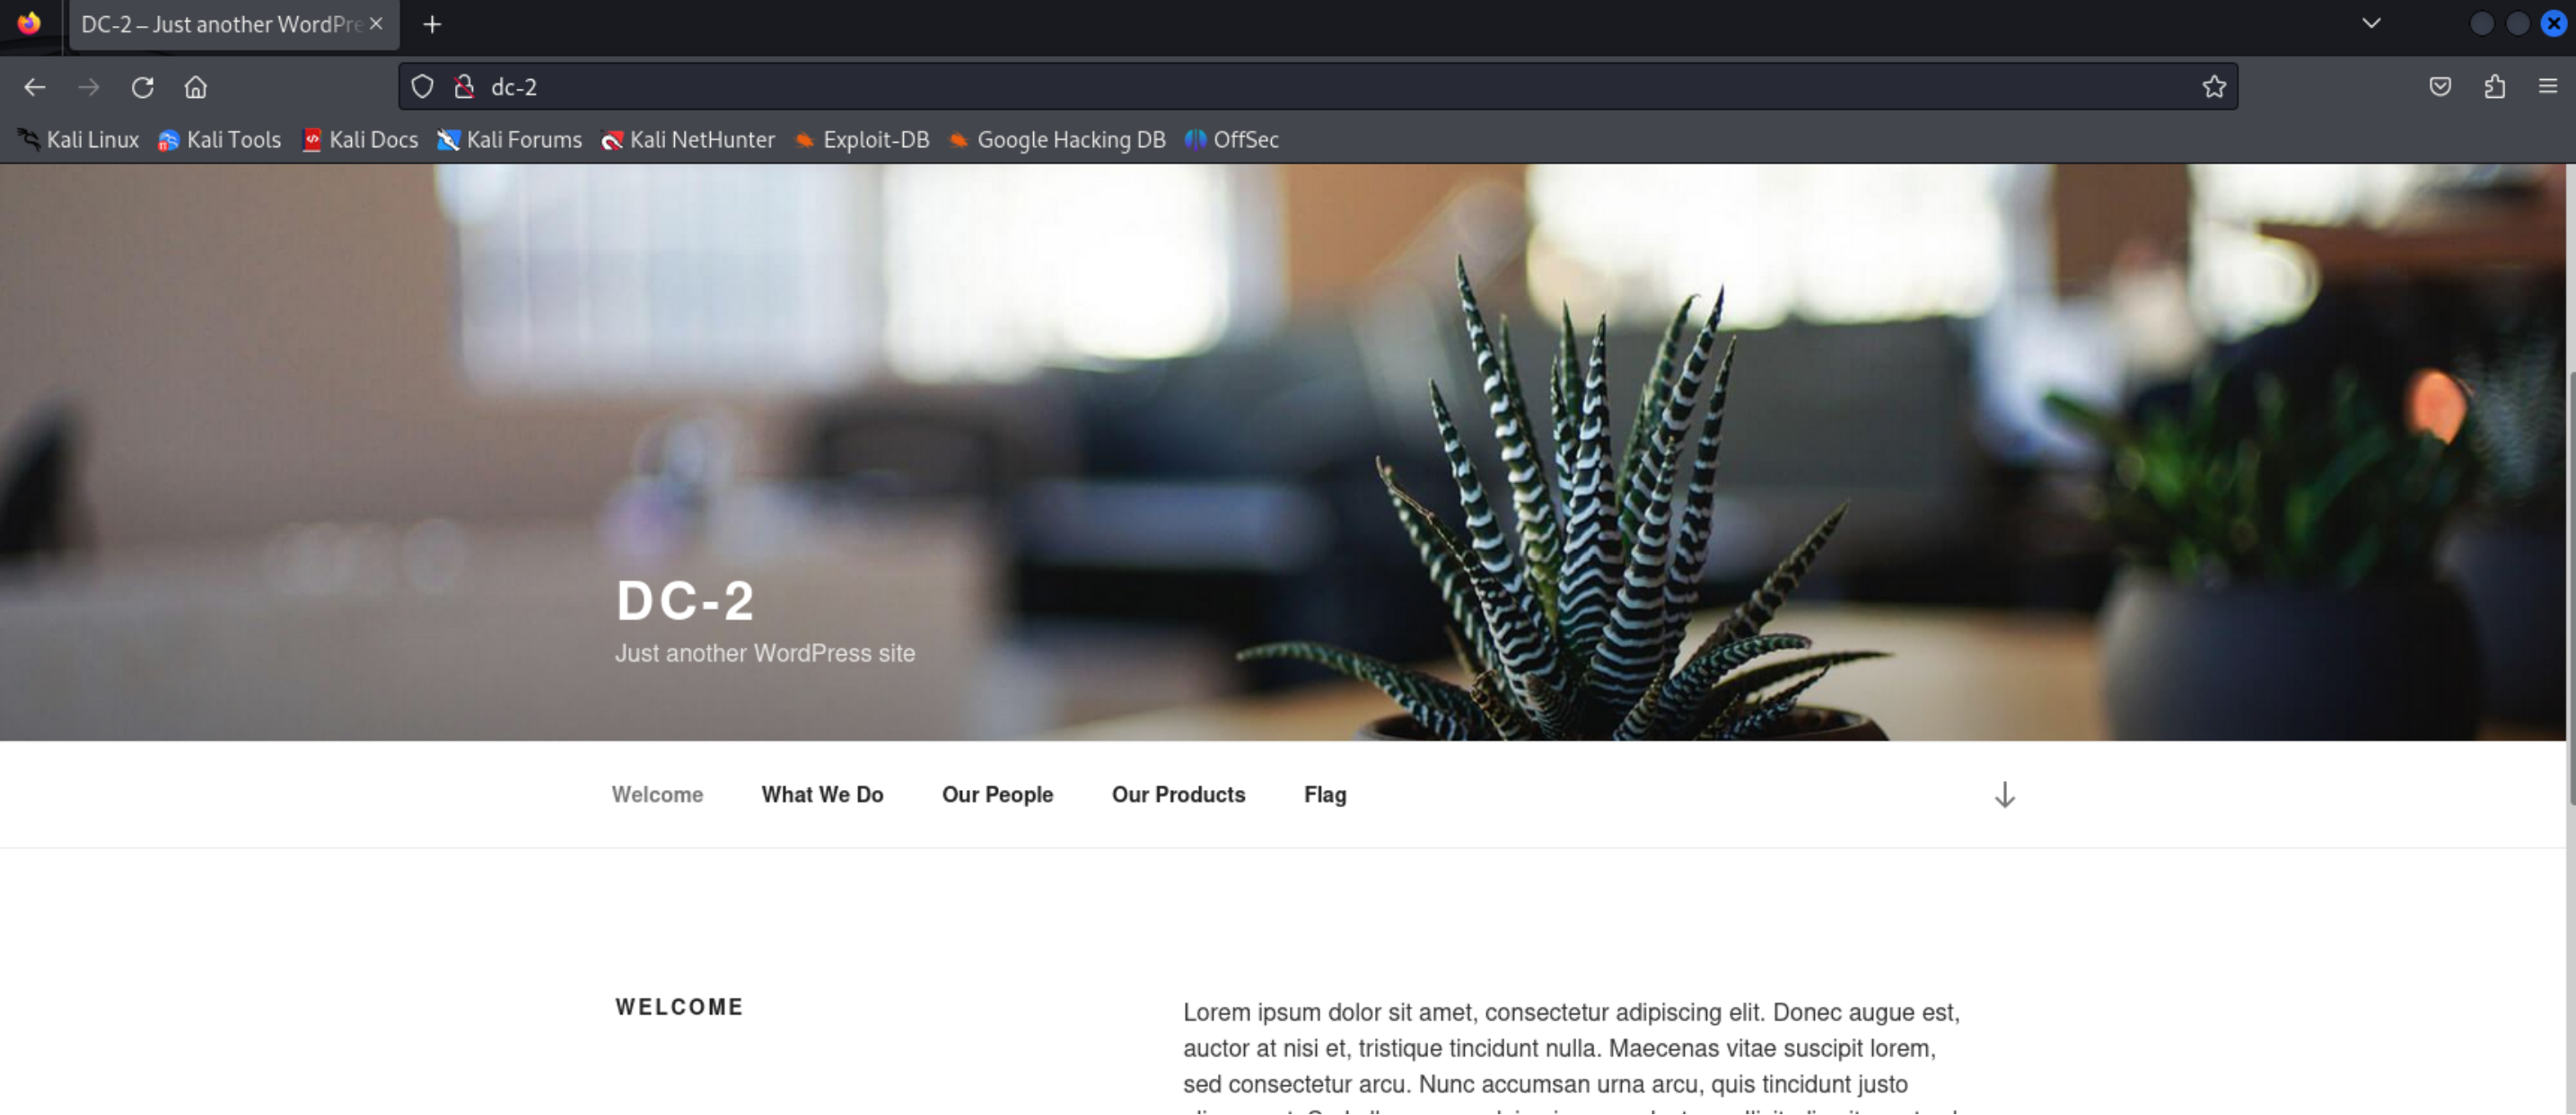
Task: Click the insecure connection padlock icon
Action: (x=464, y=88)
